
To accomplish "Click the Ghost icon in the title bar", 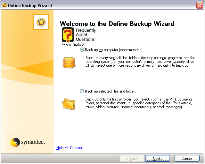I will (x=4, y=5).
